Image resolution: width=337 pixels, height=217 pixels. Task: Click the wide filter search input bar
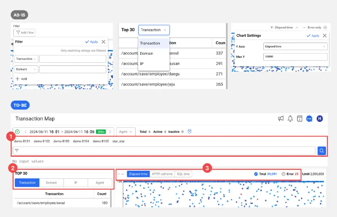point(164,151)
